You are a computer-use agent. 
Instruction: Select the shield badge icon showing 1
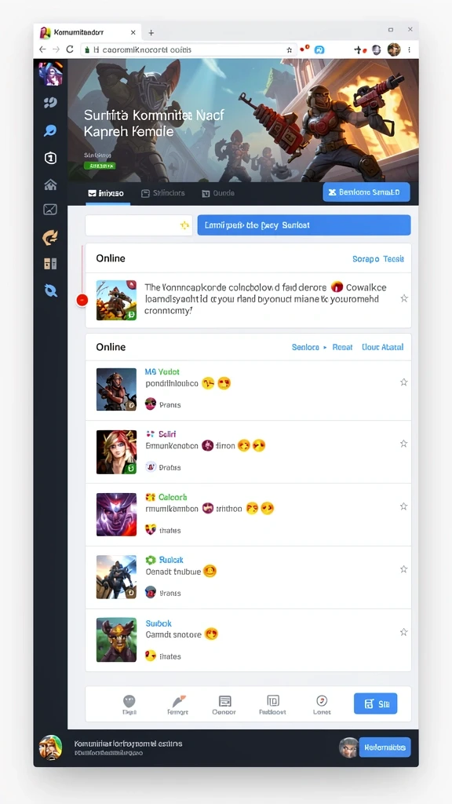click(x=50, y=159)
